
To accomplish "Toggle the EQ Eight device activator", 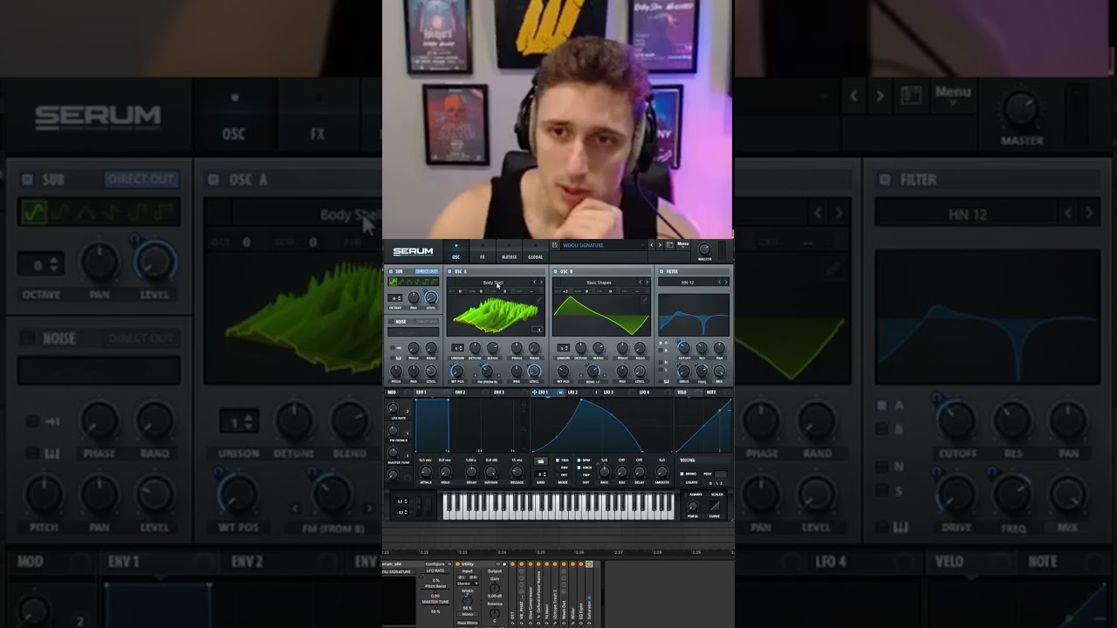I will coord(581,564).
